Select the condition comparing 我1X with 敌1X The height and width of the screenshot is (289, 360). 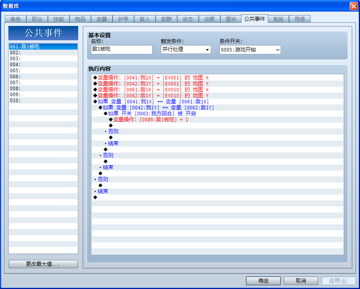click(218, 101)
